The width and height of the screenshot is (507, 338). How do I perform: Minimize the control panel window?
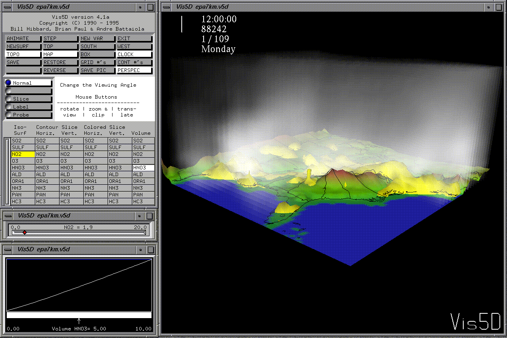click(x=140, y=7)
